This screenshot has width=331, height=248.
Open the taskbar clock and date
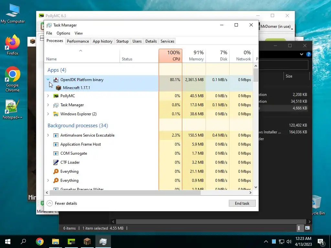click(303, 242)
